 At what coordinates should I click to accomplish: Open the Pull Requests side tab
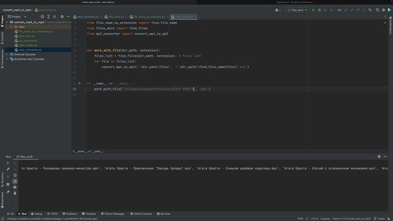(x=2, y=59)
